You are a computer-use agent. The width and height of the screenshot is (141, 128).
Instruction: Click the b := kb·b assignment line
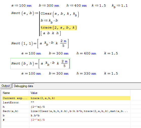coord(49,21)
